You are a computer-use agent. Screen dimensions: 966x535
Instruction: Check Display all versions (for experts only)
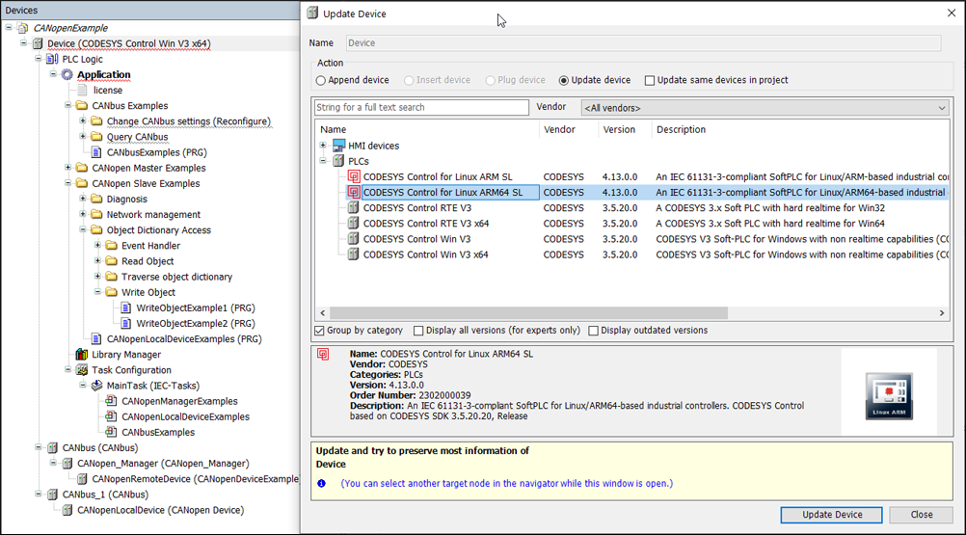[418, 331]
